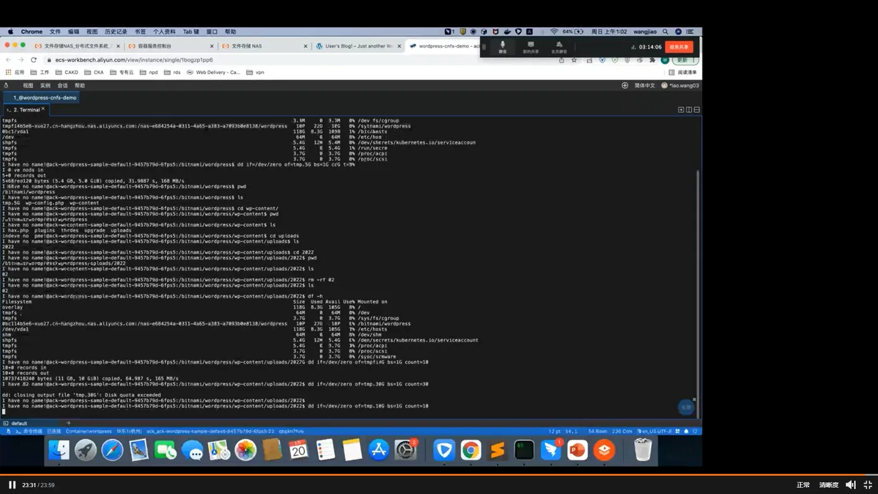Screen dimensions: 878x494
Task: Open the 专有云 bookmarks folder
Action: pos(122,72)
